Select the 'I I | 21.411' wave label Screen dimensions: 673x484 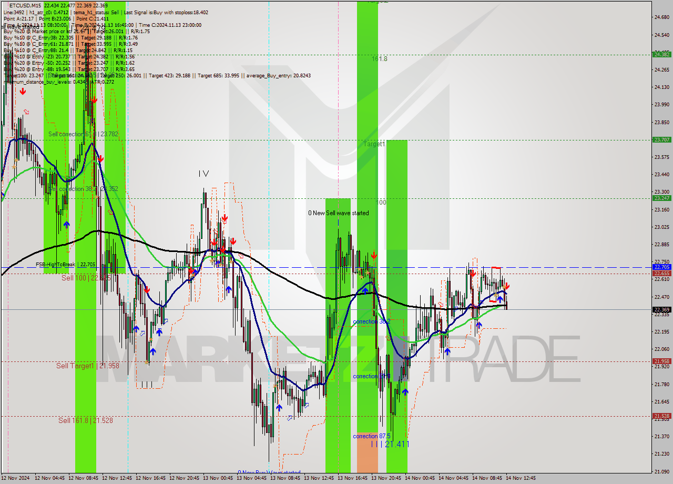(390, 445)
